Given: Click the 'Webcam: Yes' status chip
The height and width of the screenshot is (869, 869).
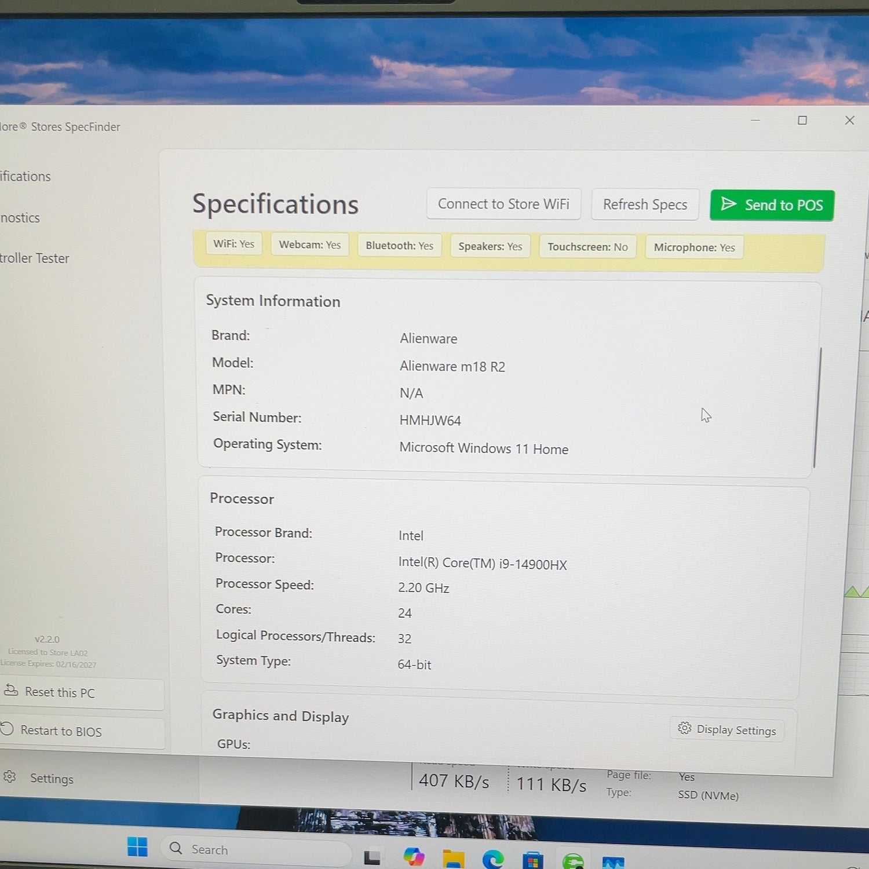Looking at the screenshot, I should 310,244.
